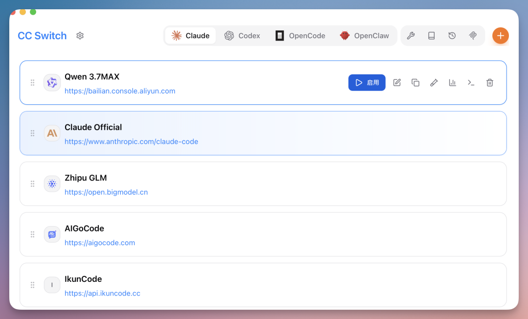Open link https://www.anthropic.com/claude-code
This screenshot has width=528, height=319.
pos(132,141)
